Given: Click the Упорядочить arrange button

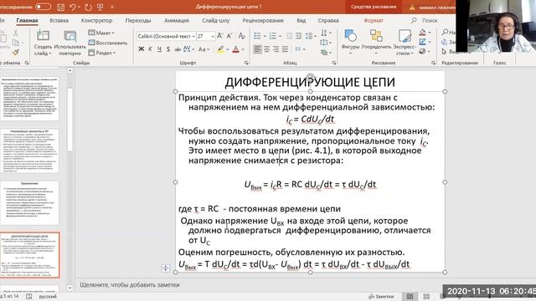Looking at the screenshot, I should click(376, 43).
